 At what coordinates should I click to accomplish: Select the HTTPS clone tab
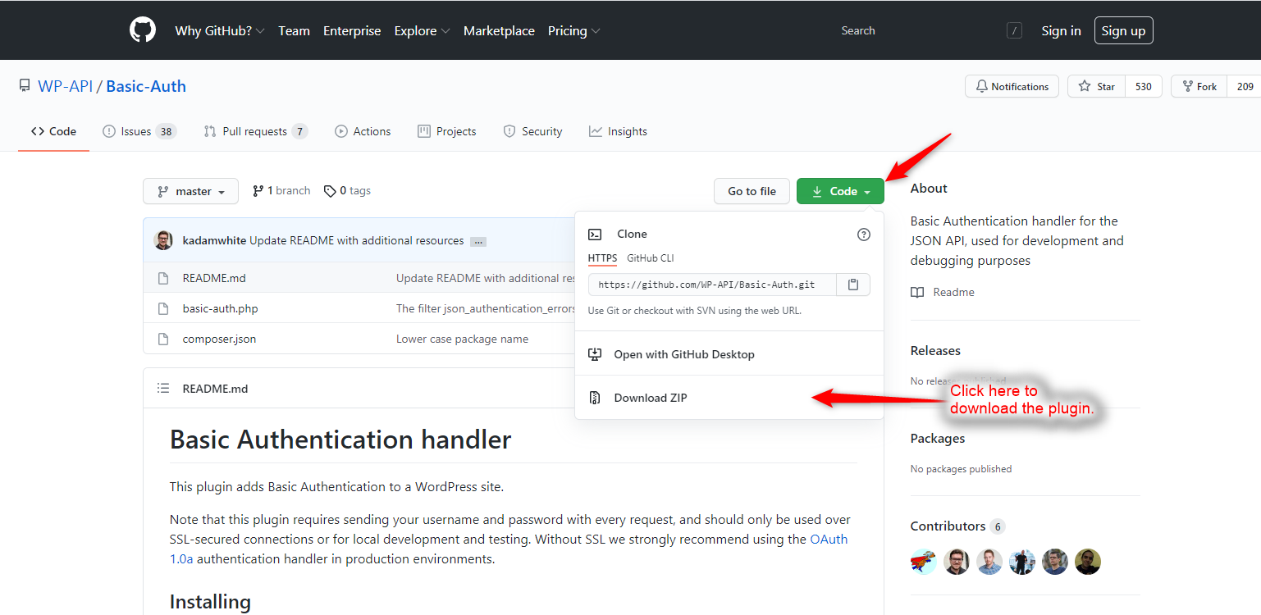click(602, 258)
